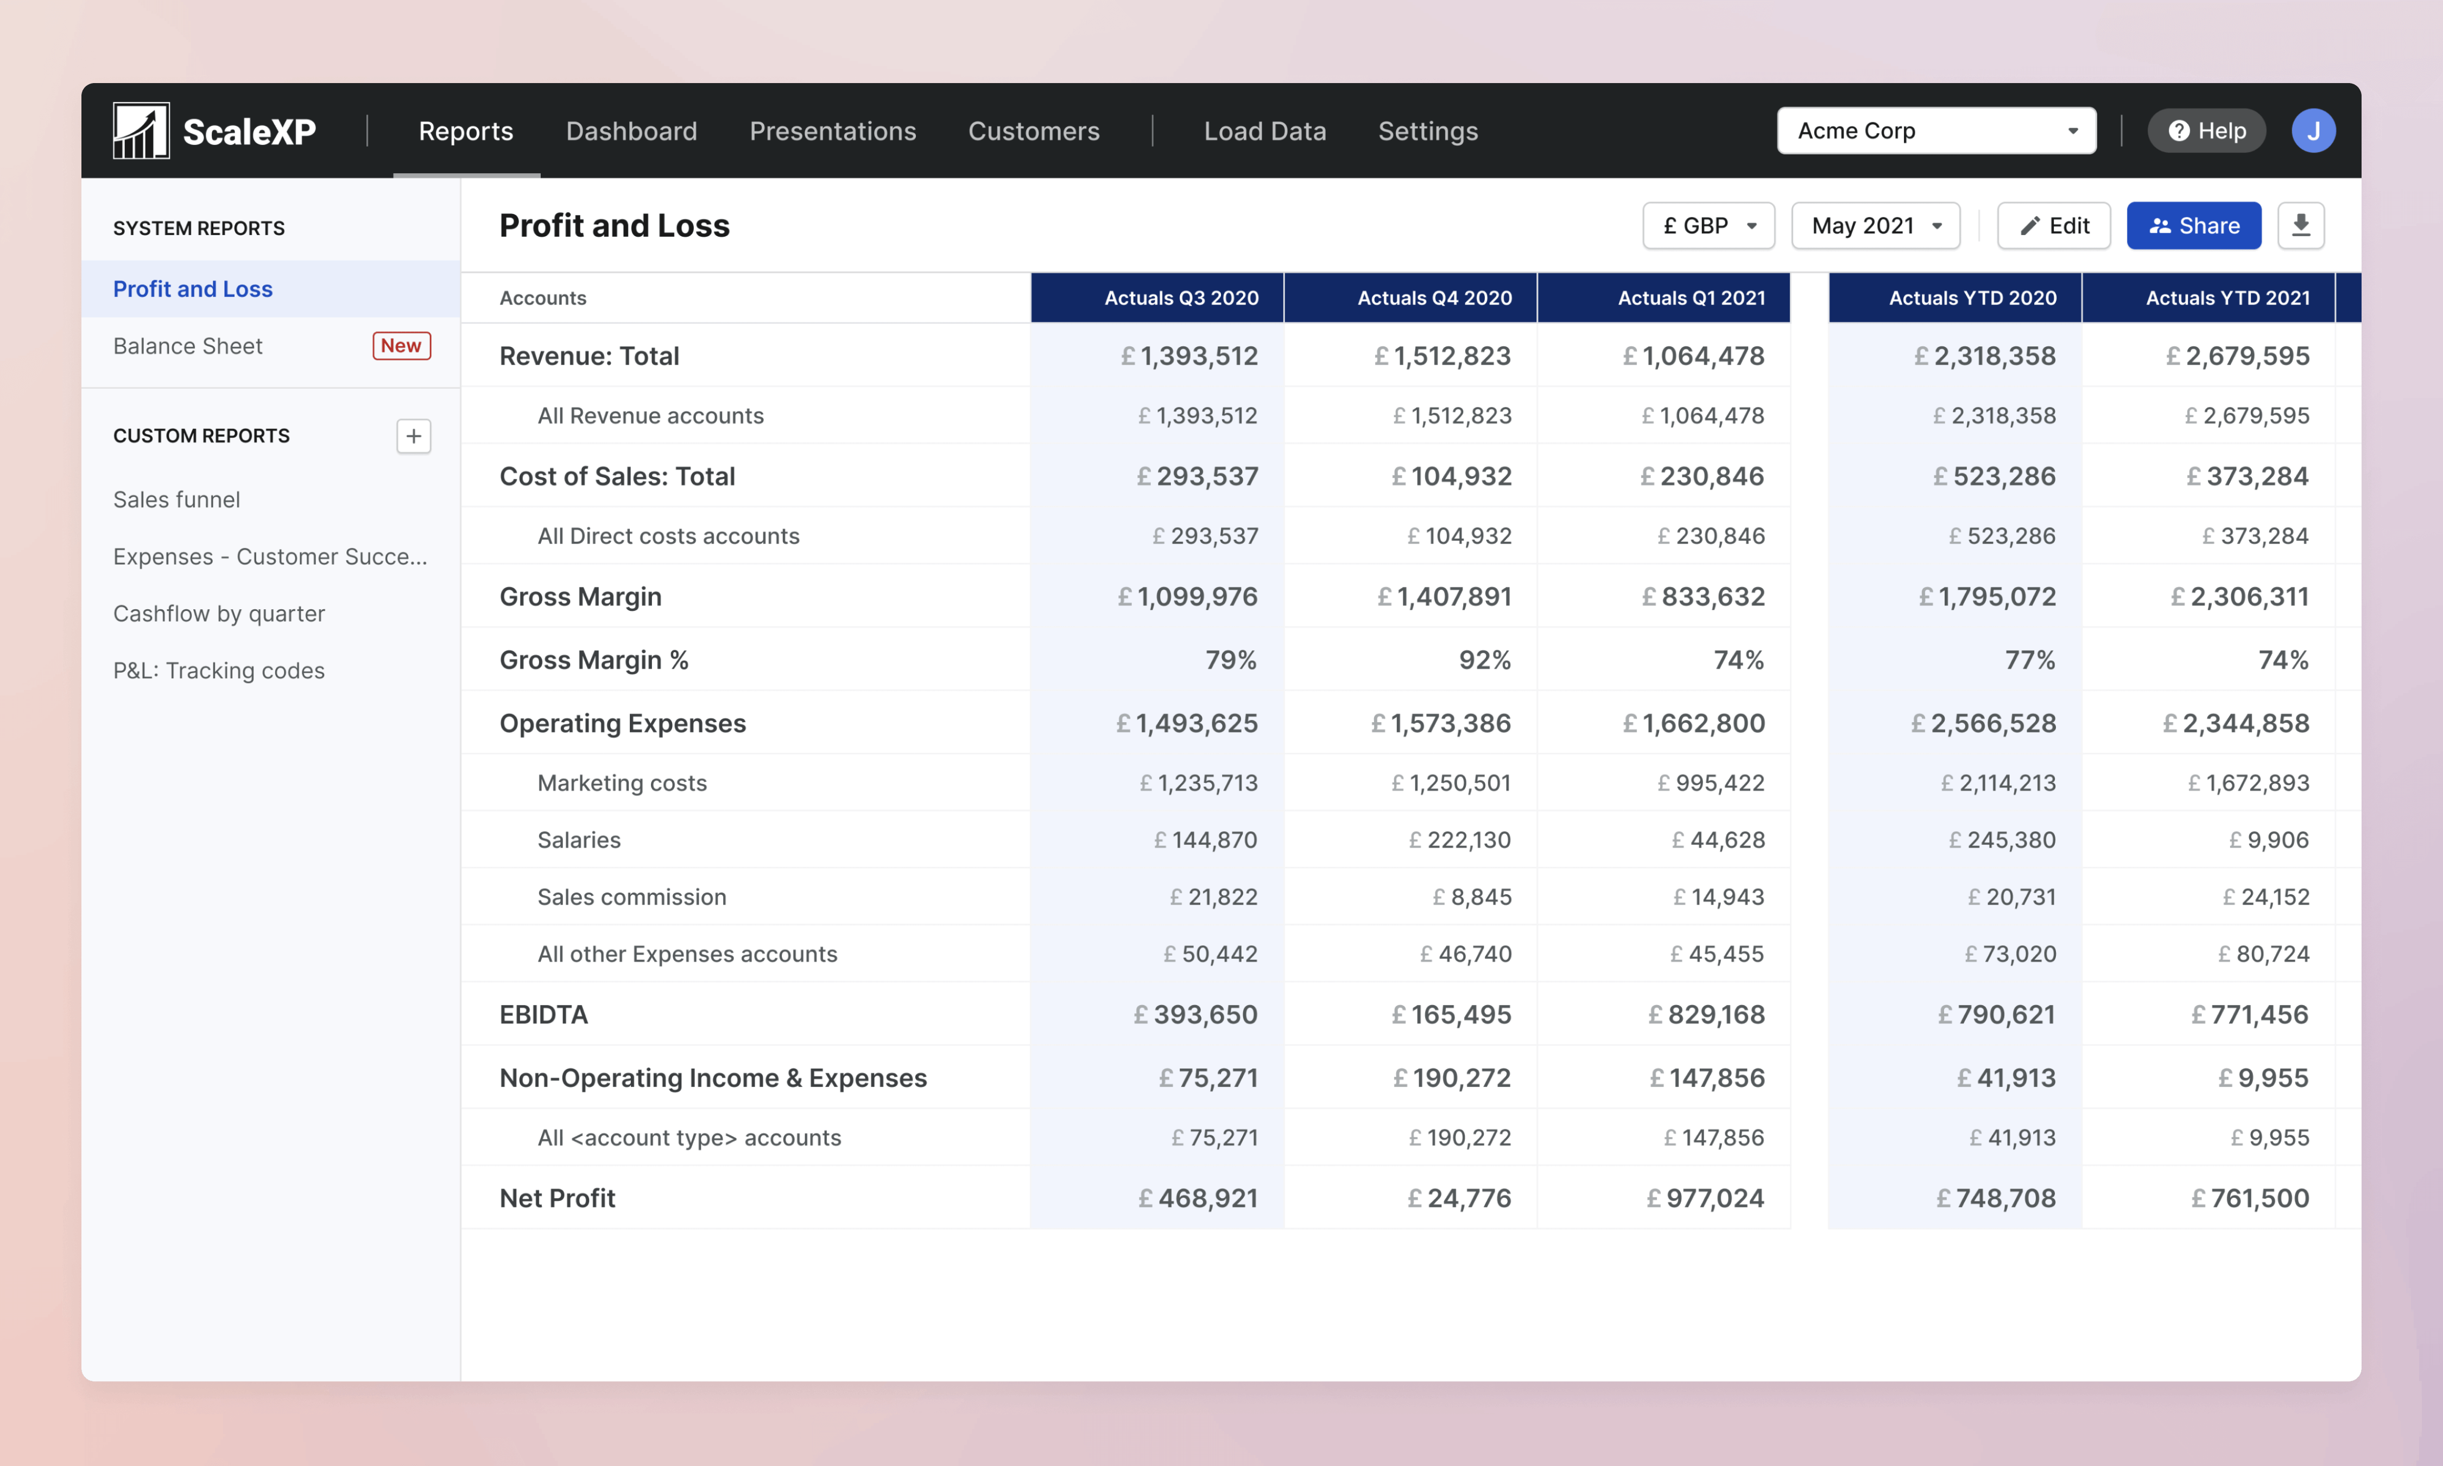
Task: Open the Sales funnel custom report
Action: [x=177, y=500]
